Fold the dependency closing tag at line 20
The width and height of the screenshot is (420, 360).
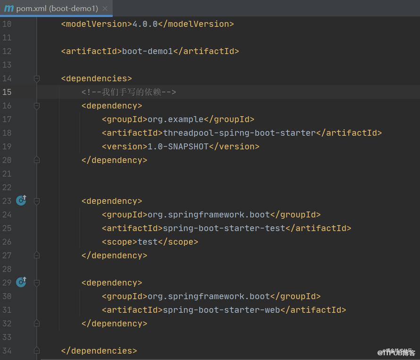coord(37,160)
